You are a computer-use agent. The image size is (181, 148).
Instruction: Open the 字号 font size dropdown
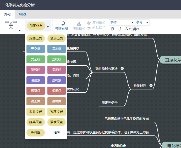(x=142, y=22)
